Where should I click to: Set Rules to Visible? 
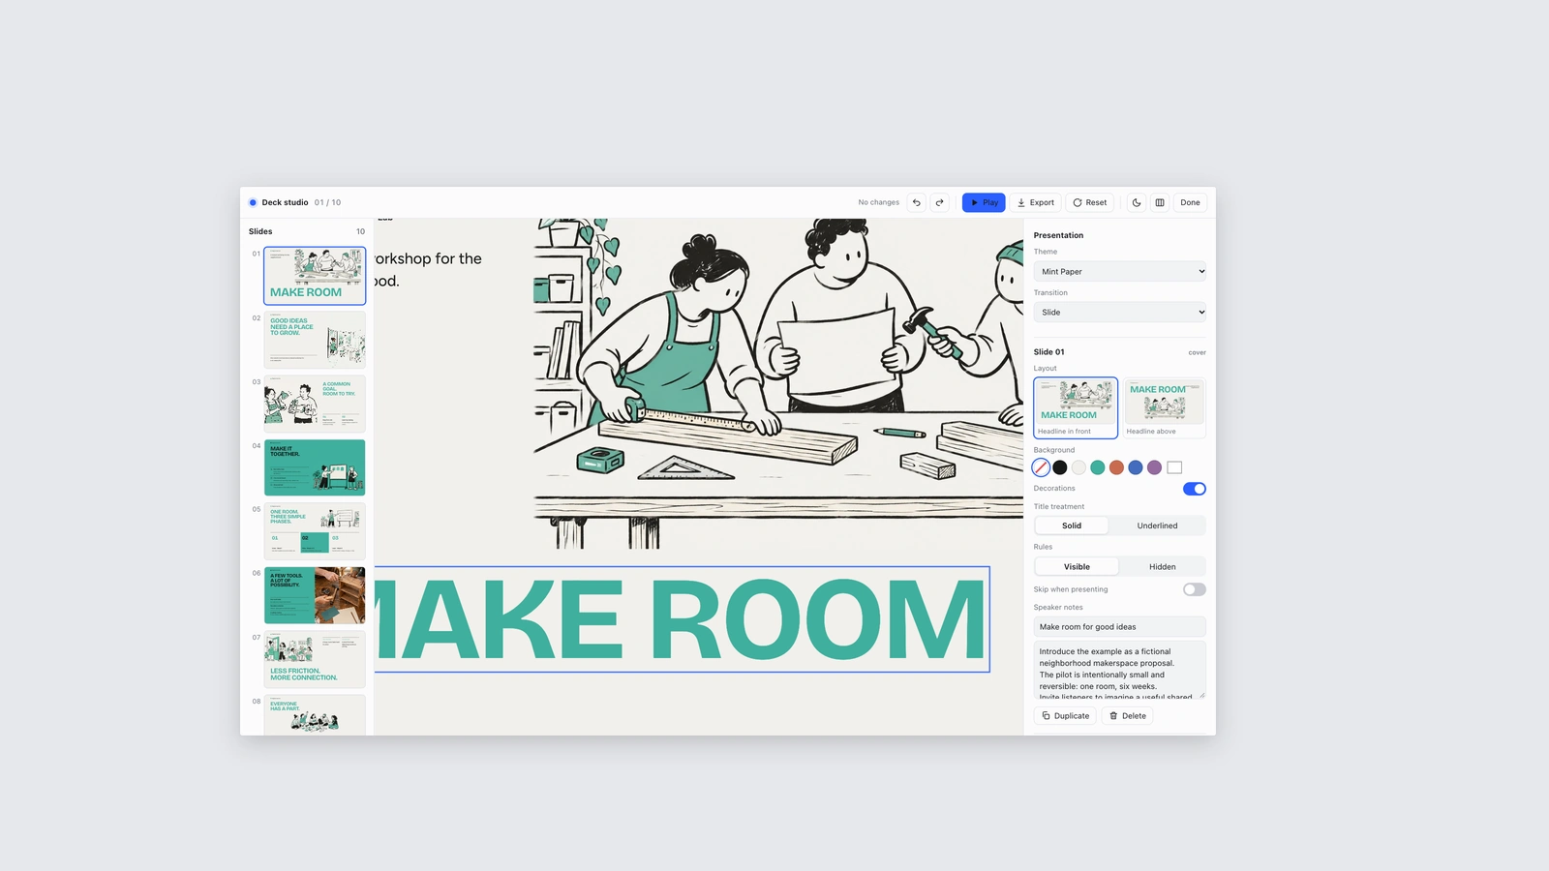(x=1077, y=567)
